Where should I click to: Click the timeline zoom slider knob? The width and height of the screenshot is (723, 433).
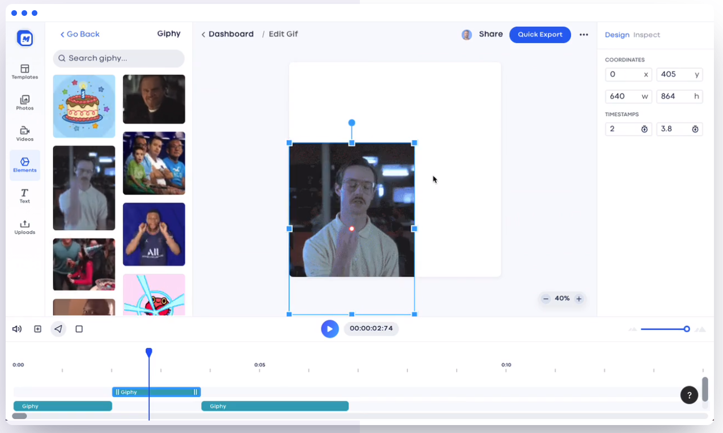coord(687,329)
